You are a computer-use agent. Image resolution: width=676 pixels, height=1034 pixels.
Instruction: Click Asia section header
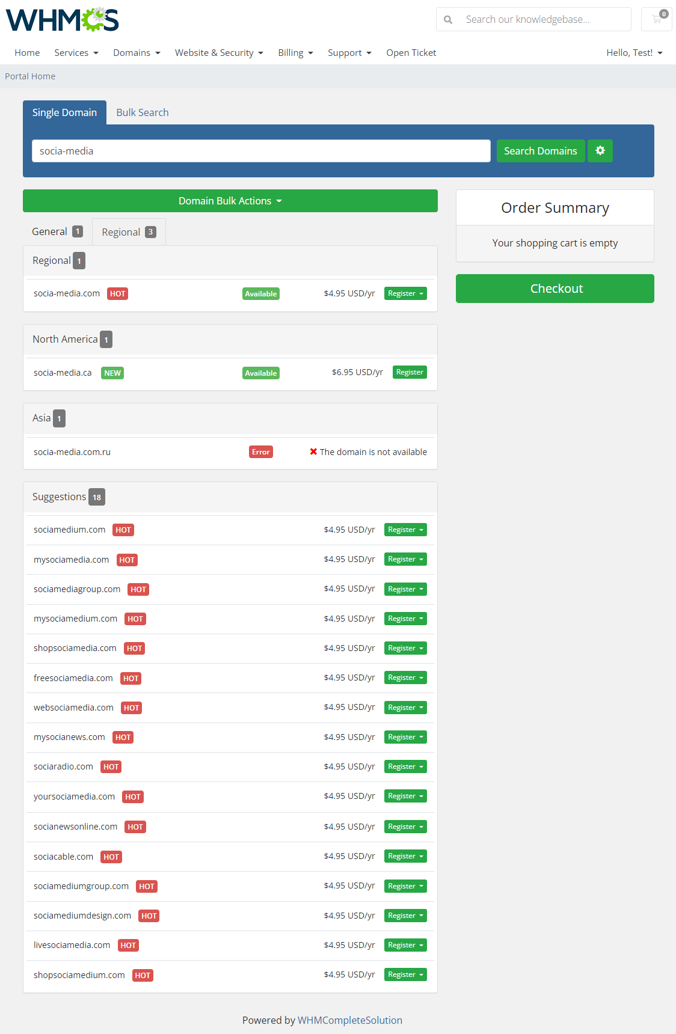pos(230,418)
